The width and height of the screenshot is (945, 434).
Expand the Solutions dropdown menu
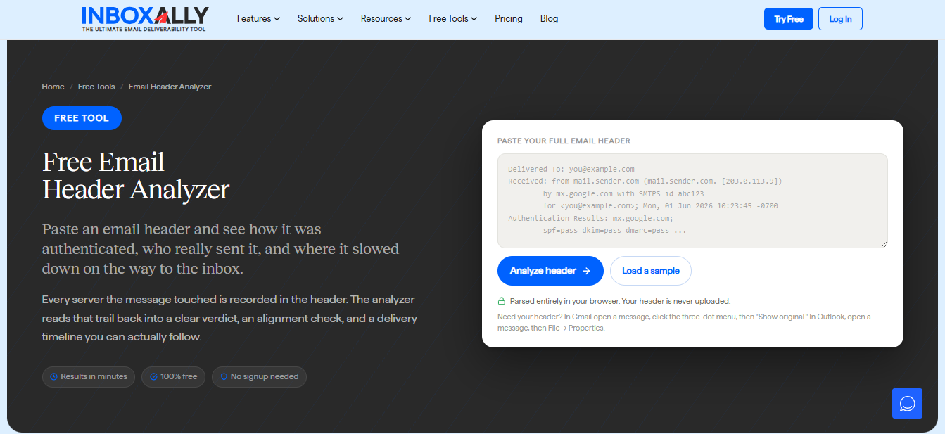click(320, 19)
